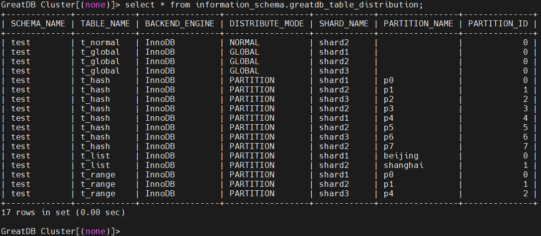Click InnoDB in the t_normal row

pos(160,43)
